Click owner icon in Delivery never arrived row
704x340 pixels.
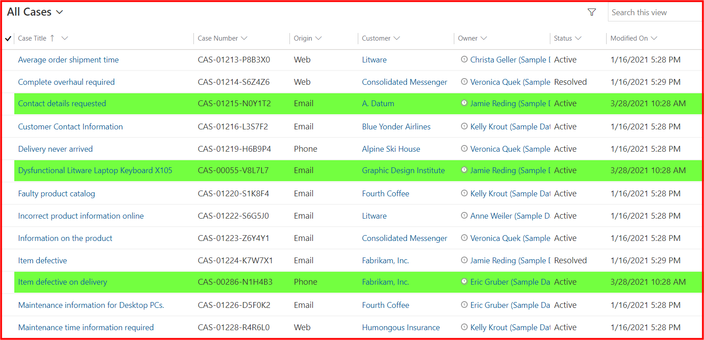[464, 148]
